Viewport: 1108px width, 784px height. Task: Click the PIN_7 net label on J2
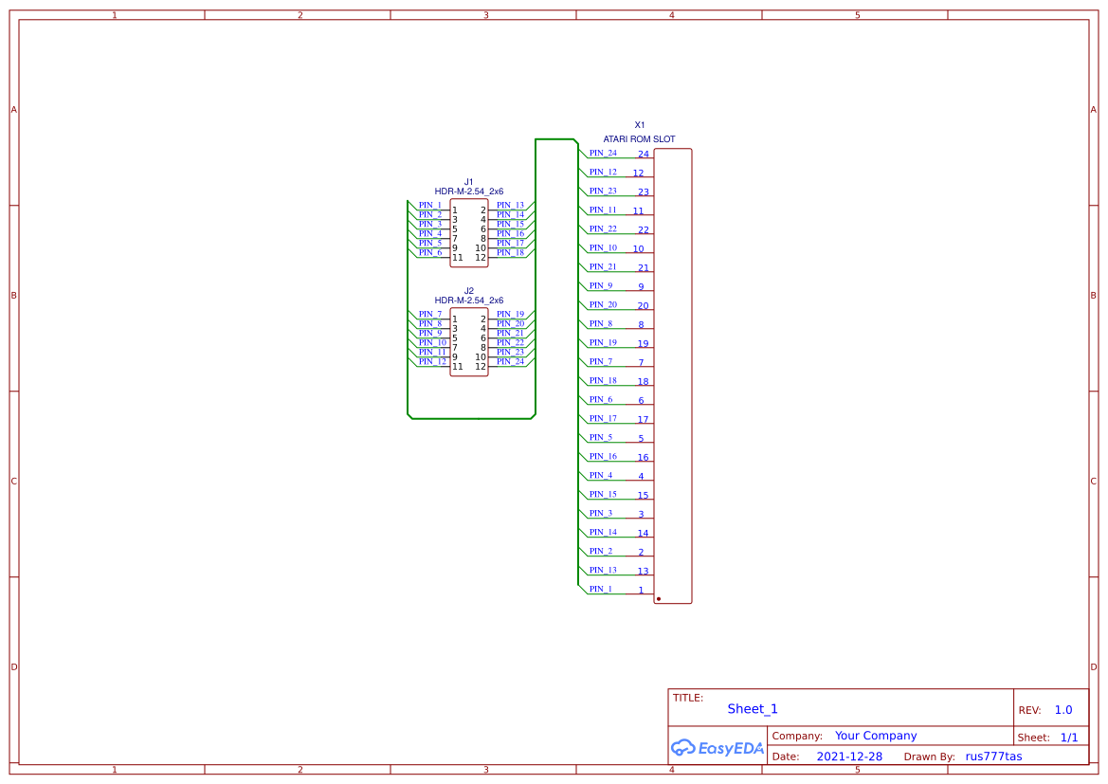(x=429, y=314)
